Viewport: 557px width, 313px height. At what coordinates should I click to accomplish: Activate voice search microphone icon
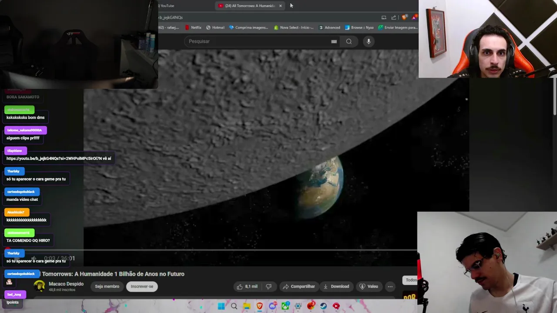[x=369, y=41]
